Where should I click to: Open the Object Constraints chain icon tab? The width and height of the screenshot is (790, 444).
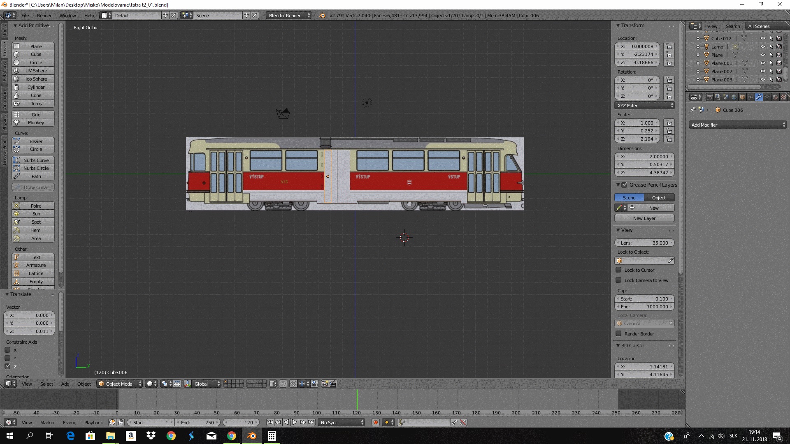tap(750, 97)
